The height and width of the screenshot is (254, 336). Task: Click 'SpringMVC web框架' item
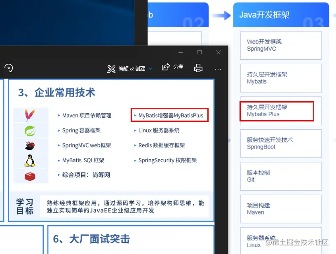(x=86, y=145)
